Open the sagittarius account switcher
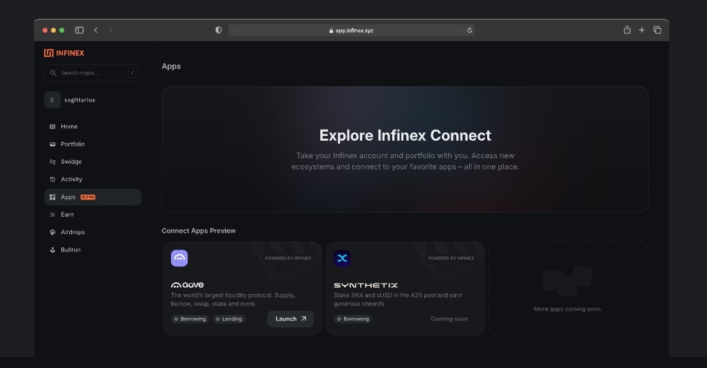The image size is (707, 368). point(92,100)
